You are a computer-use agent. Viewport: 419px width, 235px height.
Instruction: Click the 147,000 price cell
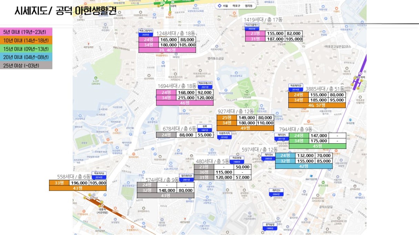coord(318,135)
